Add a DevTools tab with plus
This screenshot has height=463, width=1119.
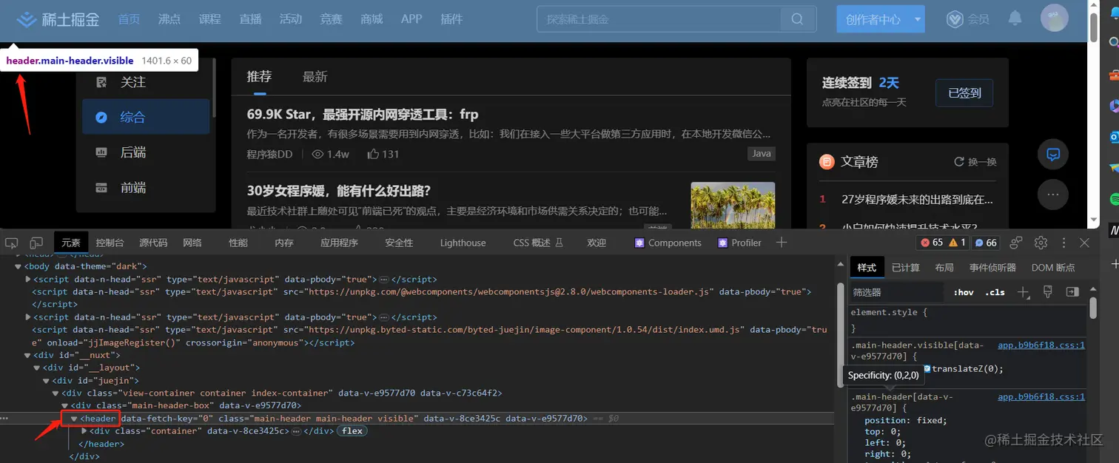[x=782, y=243]
